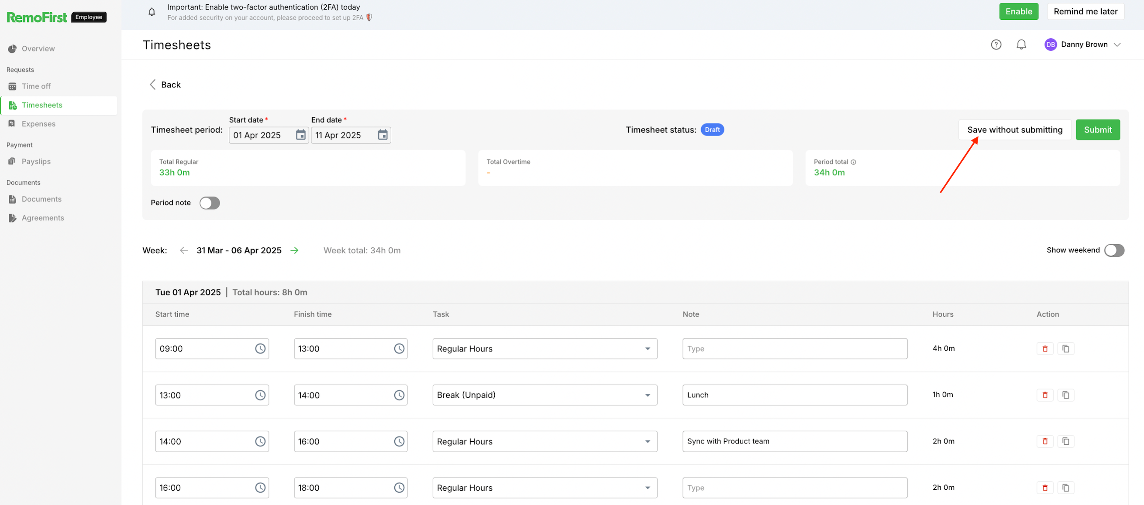1144x505 pixels.
Task: Go to the next week arrow
Action: tap(294, 250)
